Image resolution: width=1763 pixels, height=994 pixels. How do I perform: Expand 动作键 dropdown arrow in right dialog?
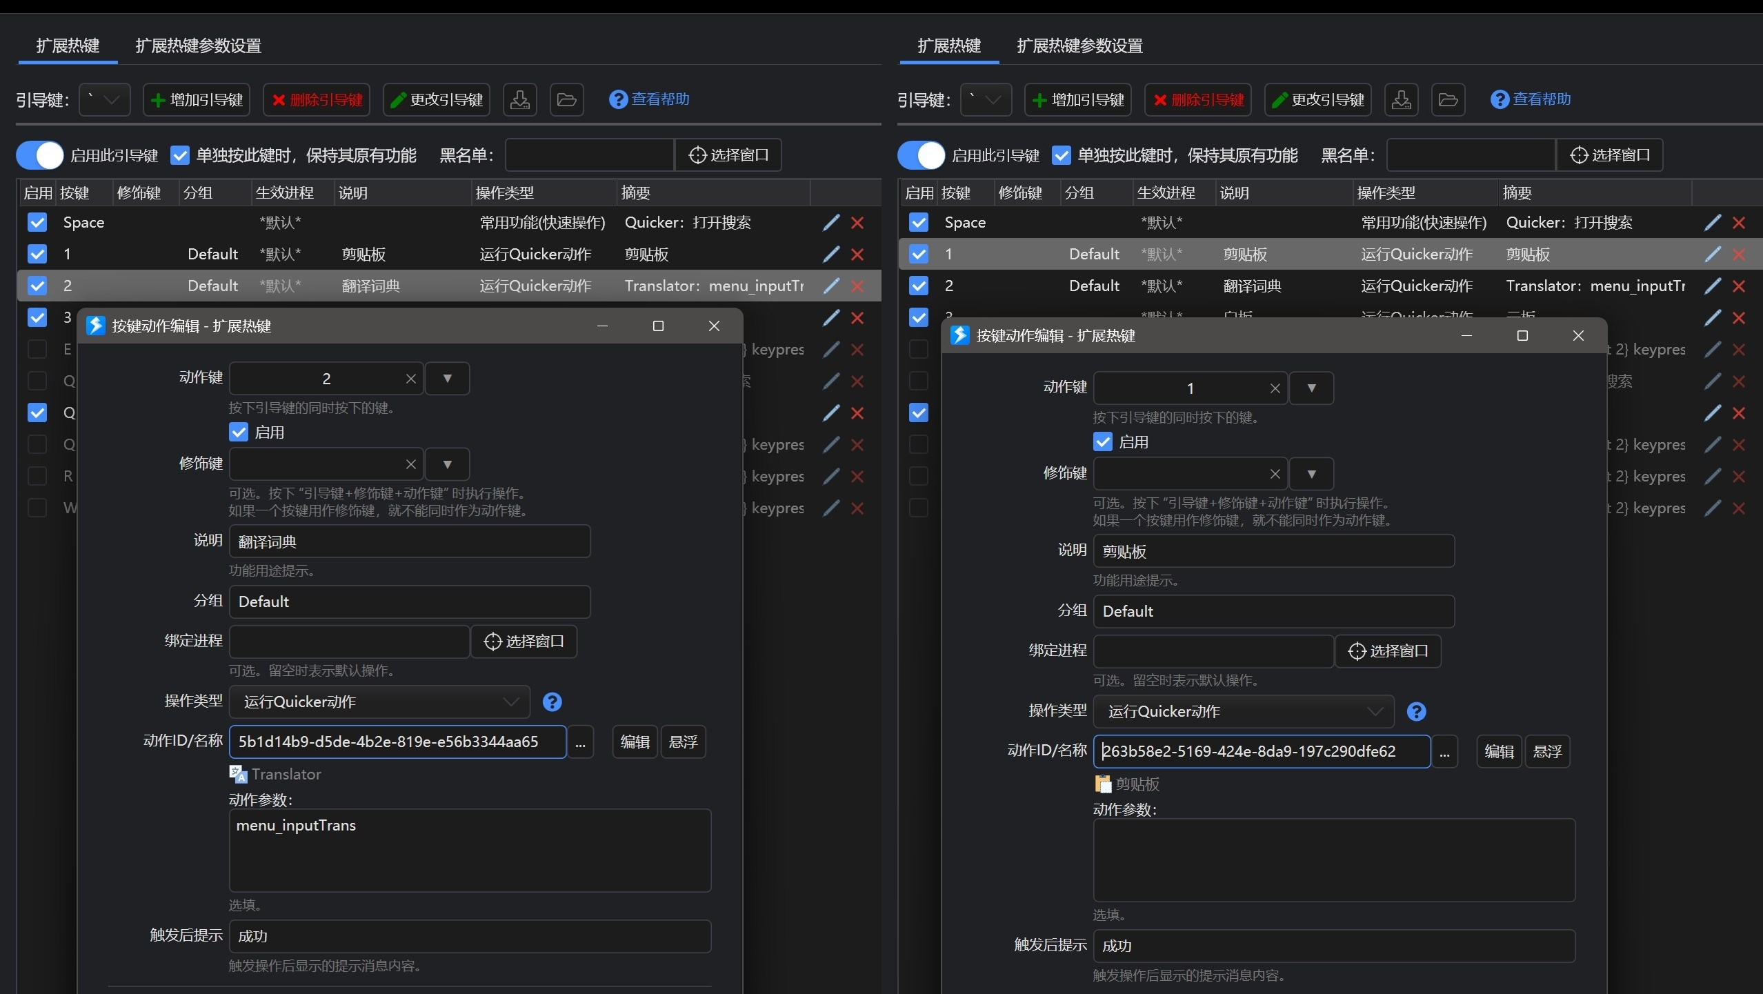click(x=1312, y=388)
